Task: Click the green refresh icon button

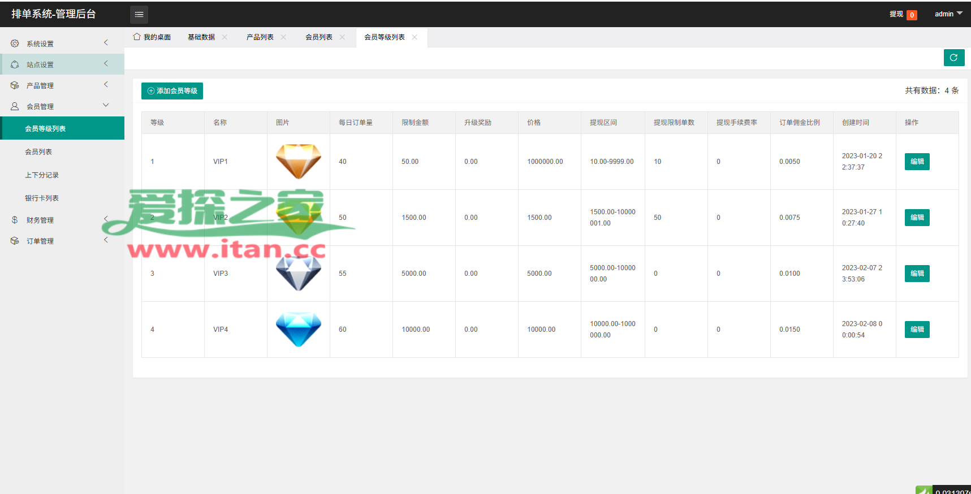Action: pyautogui.click(x=953, y=58)
